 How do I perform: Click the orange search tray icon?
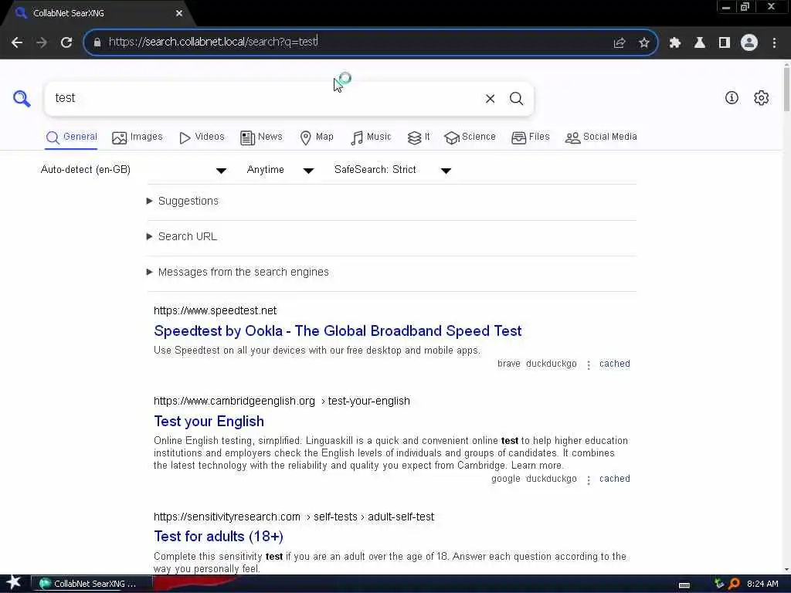pyautogui.click(x=734, y=584)
